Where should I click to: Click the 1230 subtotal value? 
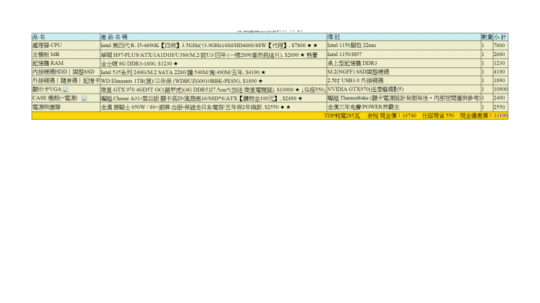499,63
